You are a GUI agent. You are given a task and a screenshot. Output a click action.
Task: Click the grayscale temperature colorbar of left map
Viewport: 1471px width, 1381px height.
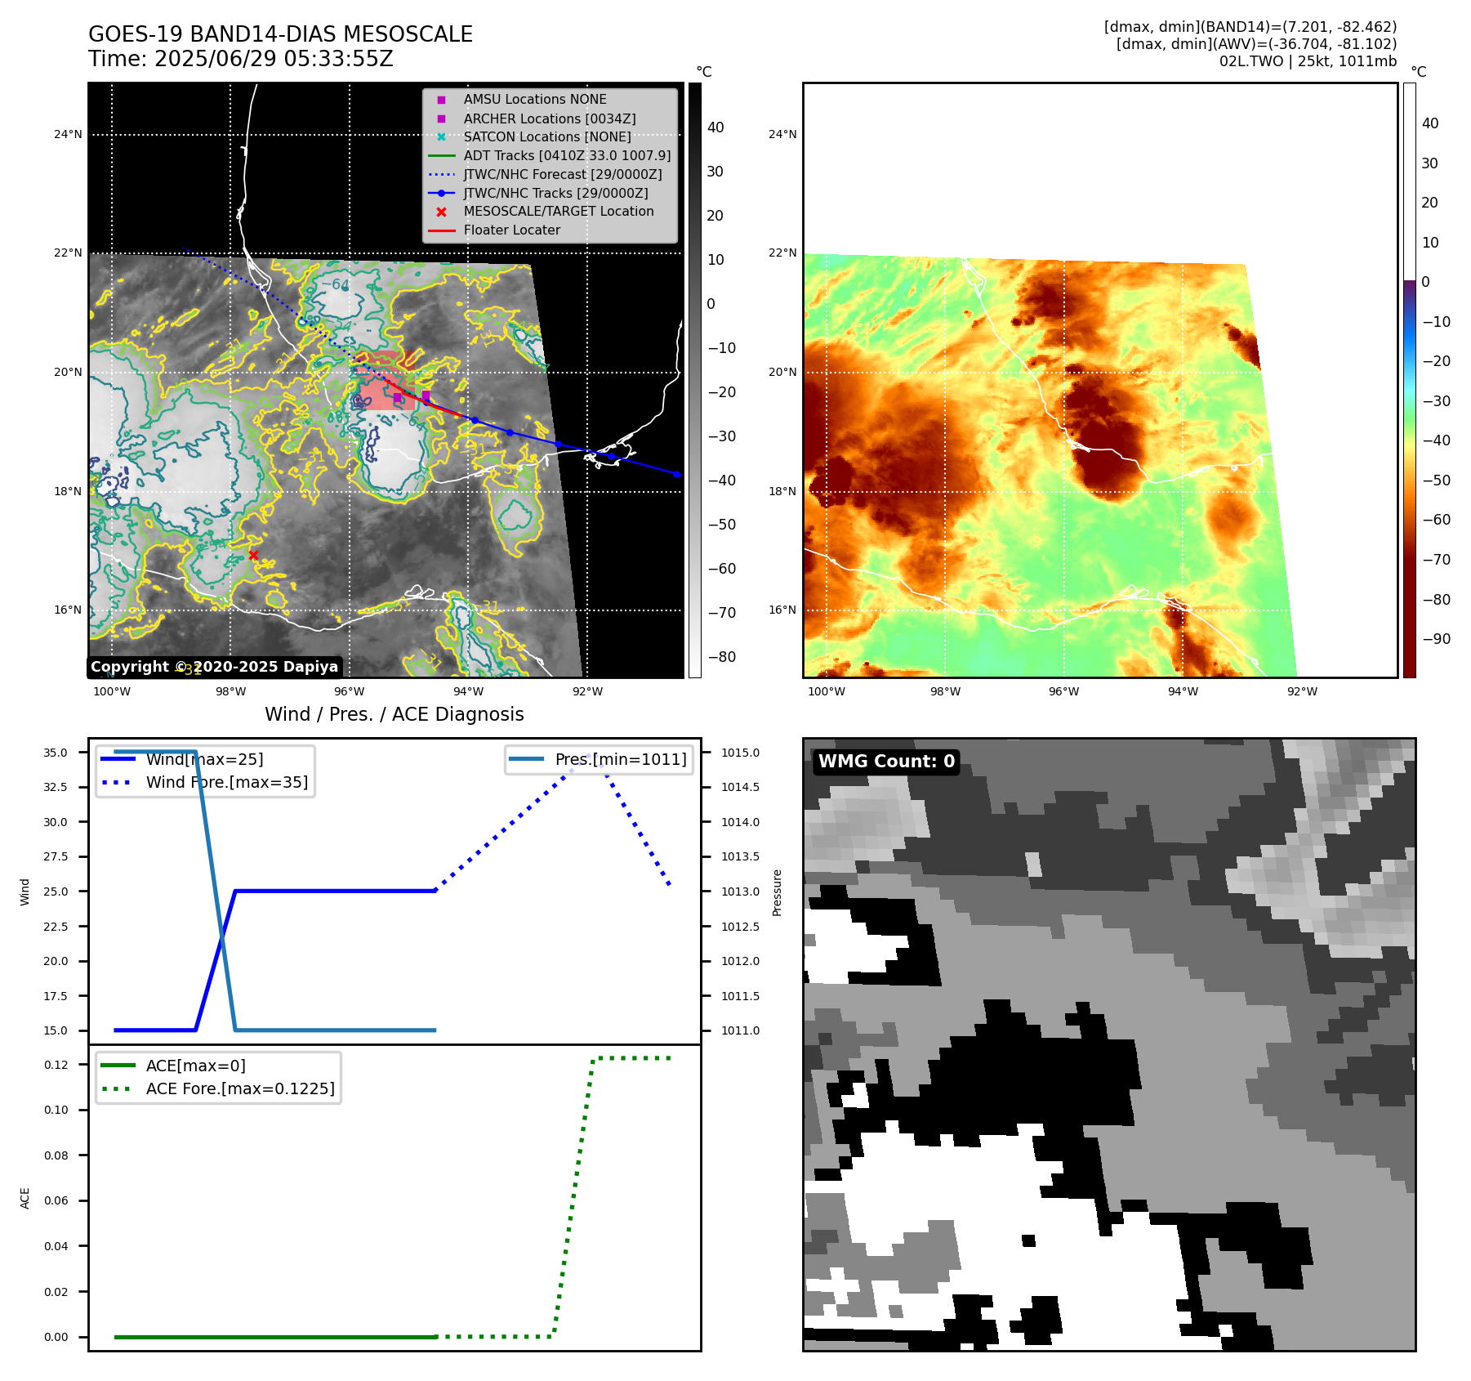tap(694, 380)
